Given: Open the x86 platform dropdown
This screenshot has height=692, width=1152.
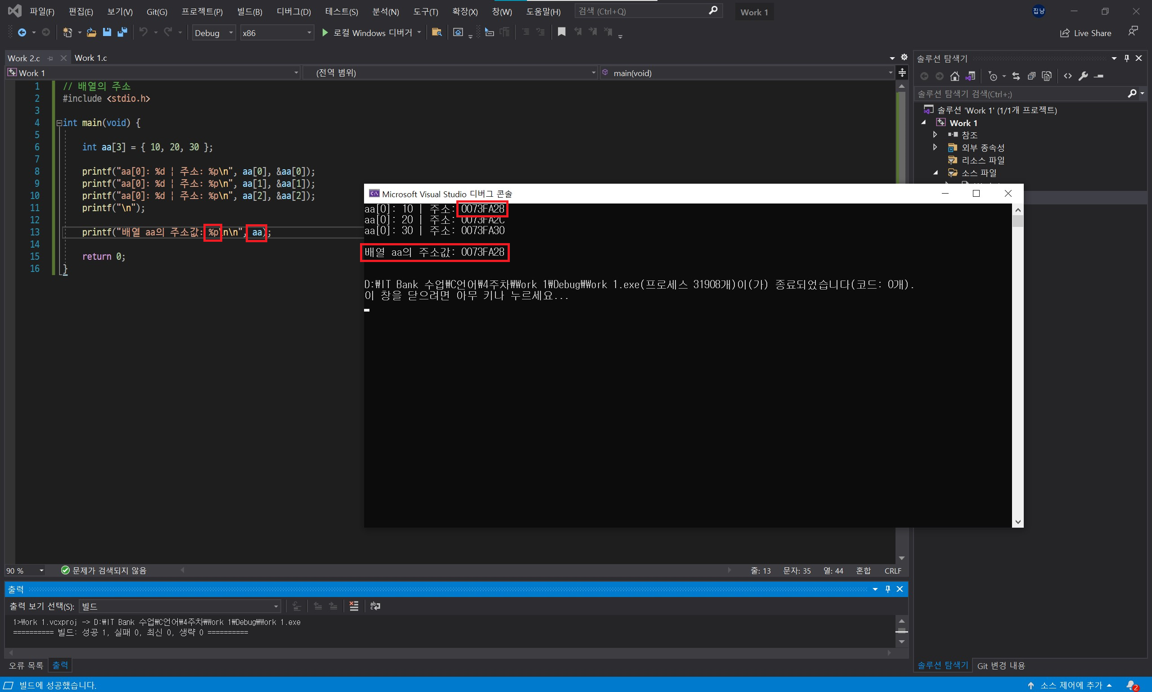Looking at the screenshot, I should tap(277, 32).
